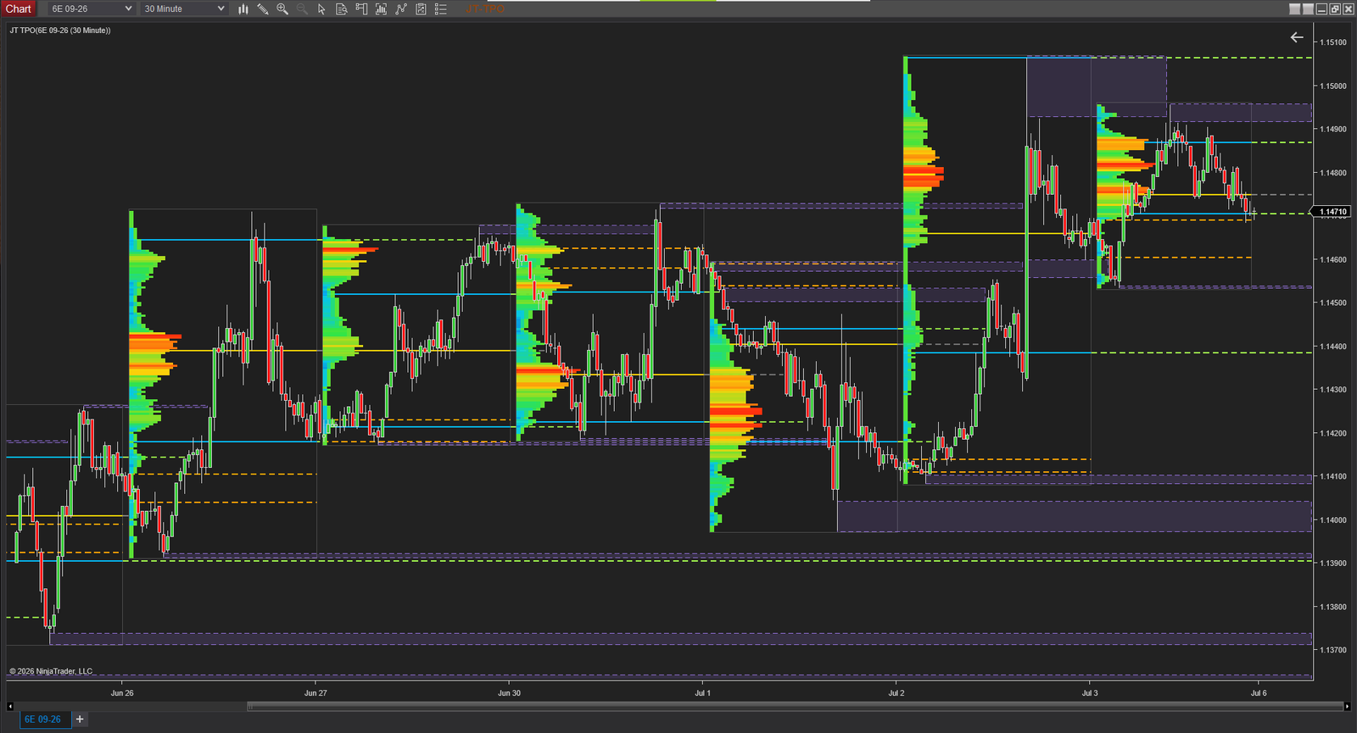Image resolution: width=1357 pixels, height=733 pixels.
Task: Click the first grey link button in title bar
Action: pyautogui.click(x=1294, y=8)
